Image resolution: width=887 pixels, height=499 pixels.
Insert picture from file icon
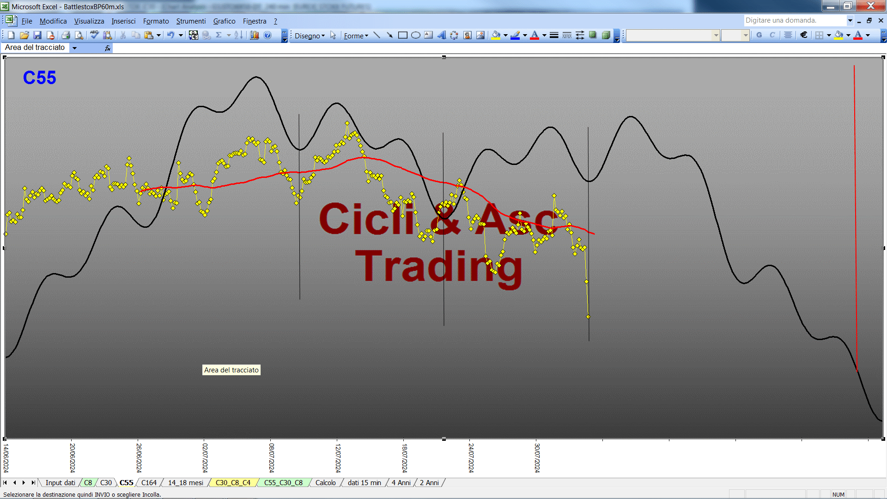tap(480, 35)
